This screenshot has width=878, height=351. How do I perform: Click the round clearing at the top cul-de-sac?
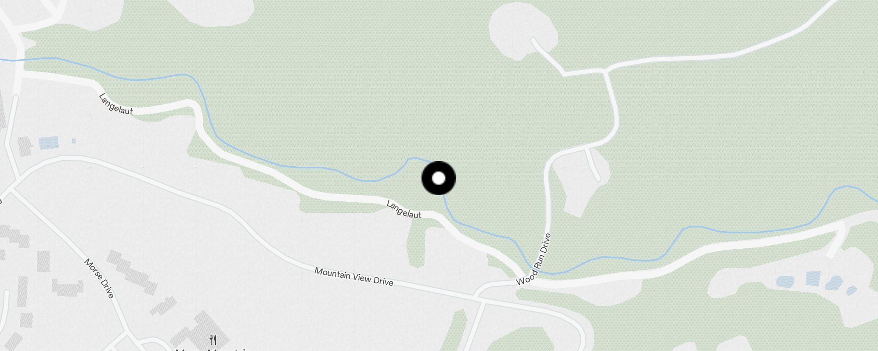tap(522, 31)
